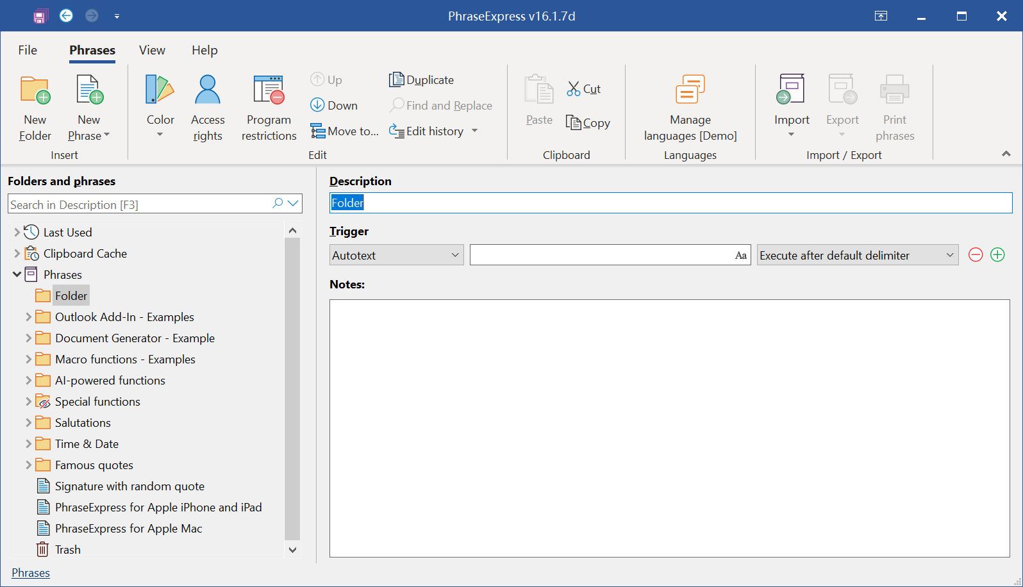Add trigger with green plus icon

click(997, 255)
